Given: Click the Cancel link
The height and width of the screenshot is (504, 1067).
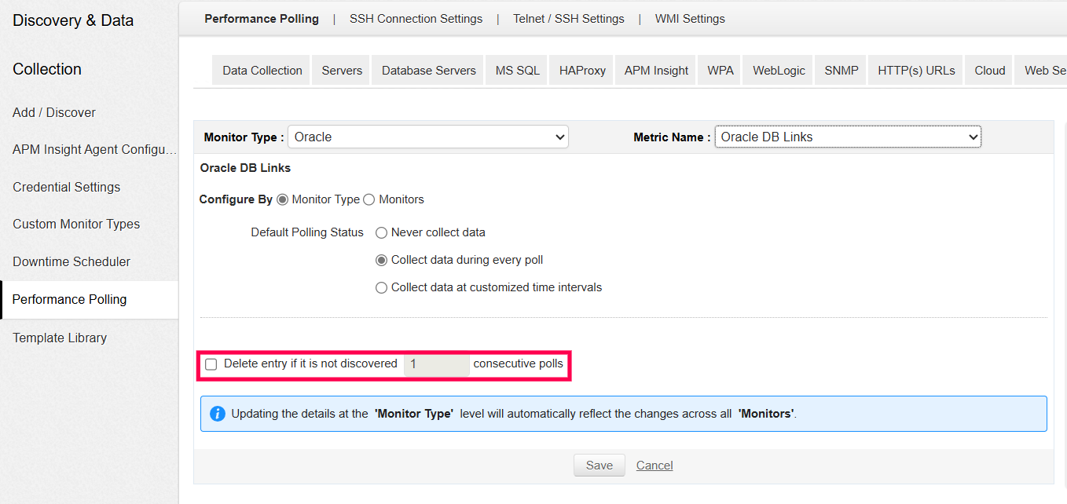Looking at the screenshot, I should tap(654, 466).
